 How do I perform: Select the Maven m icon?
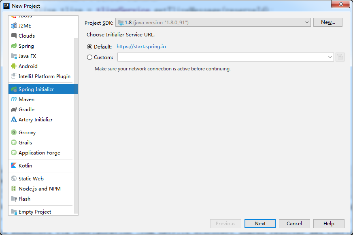tap(14, 99)
